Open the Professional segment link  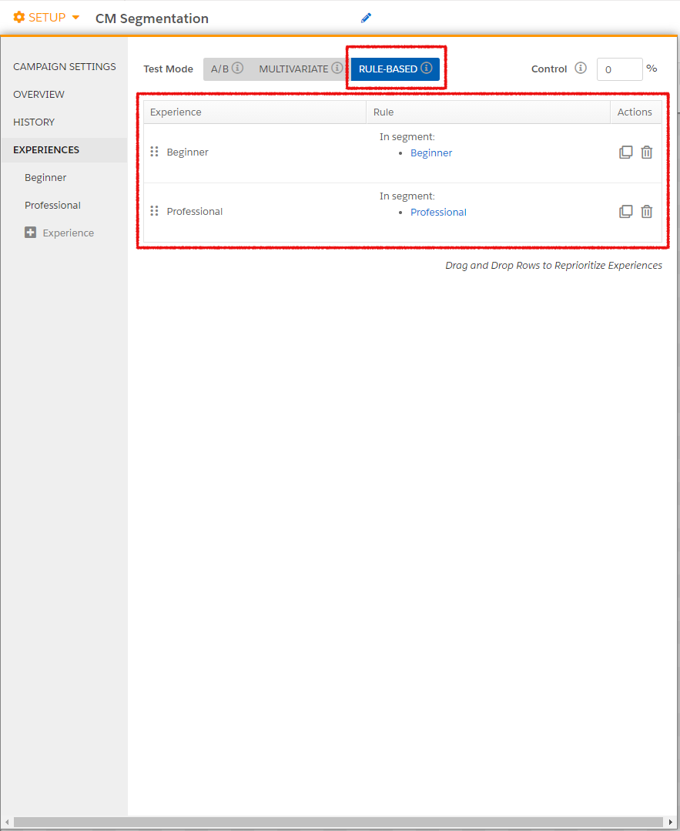pyautogui.click(x=438, y=212)
